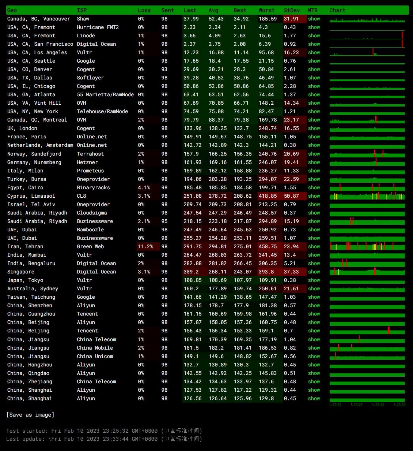
Task: Select the 'Israel, Tel Aviv' geo cell
Action: click(31, 204)
